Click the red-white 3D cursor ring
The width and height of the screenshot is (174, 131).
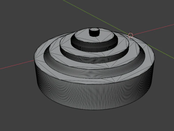point(130,35)
